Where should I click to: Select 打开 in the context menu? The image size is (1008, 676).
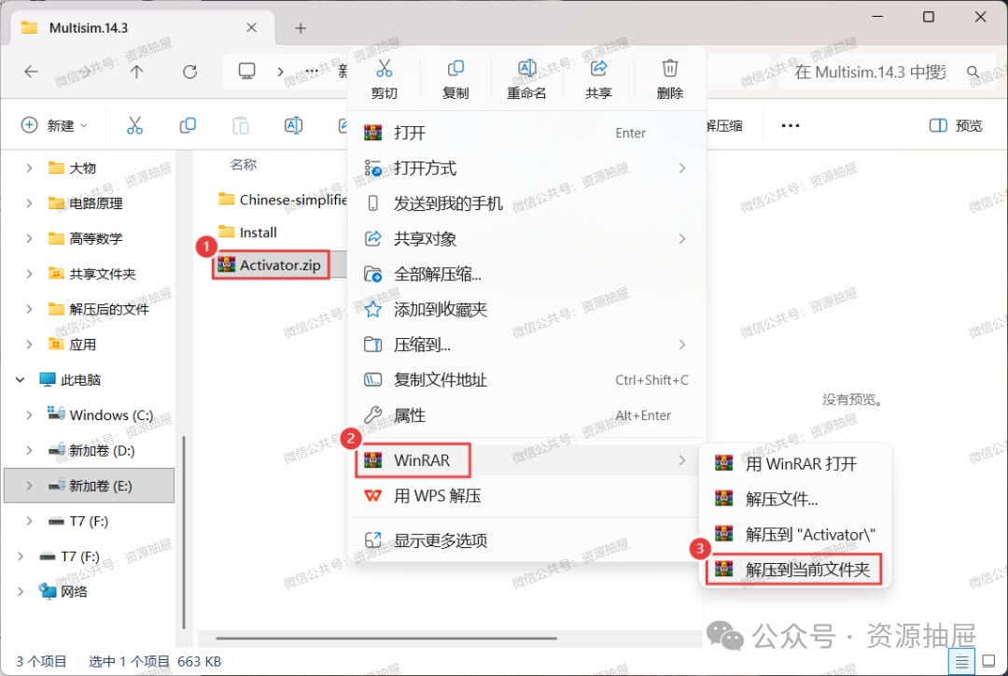click(x=526, y=133)
